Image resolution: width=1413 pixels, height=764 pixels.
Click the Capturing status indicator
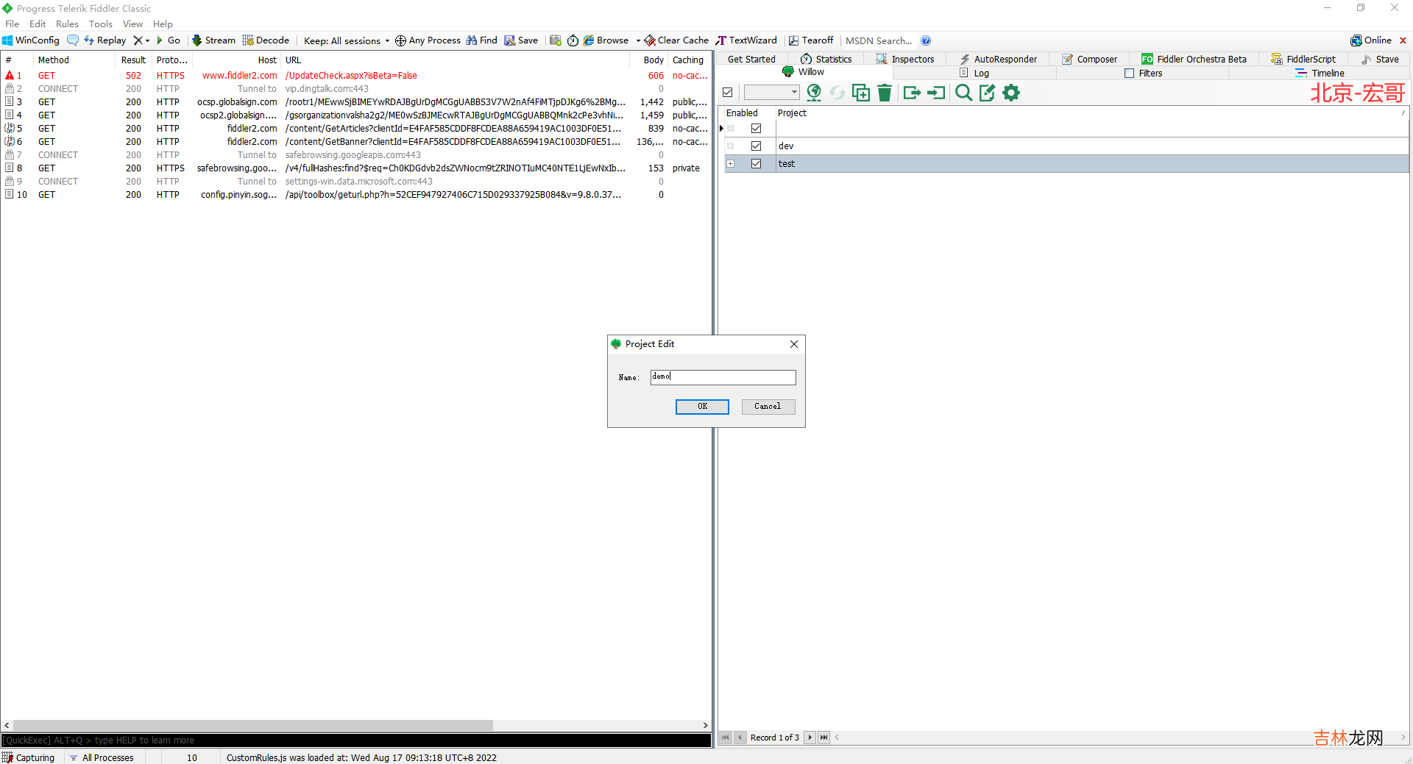click(29, 757)
